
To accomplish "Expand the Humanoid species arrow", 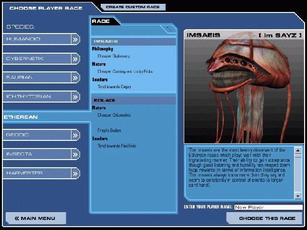I will coord(75,39).
